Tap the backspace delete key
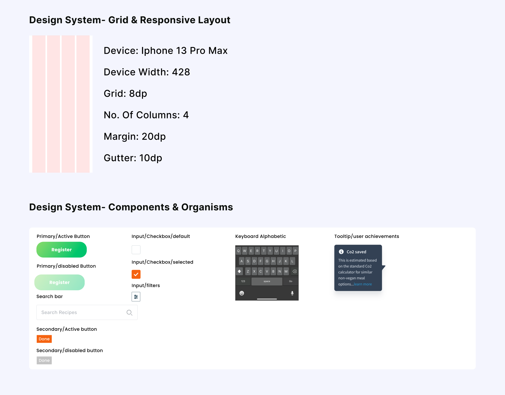Image resolution: width=505 pixels, height=395 pixels. pos(295,271)
